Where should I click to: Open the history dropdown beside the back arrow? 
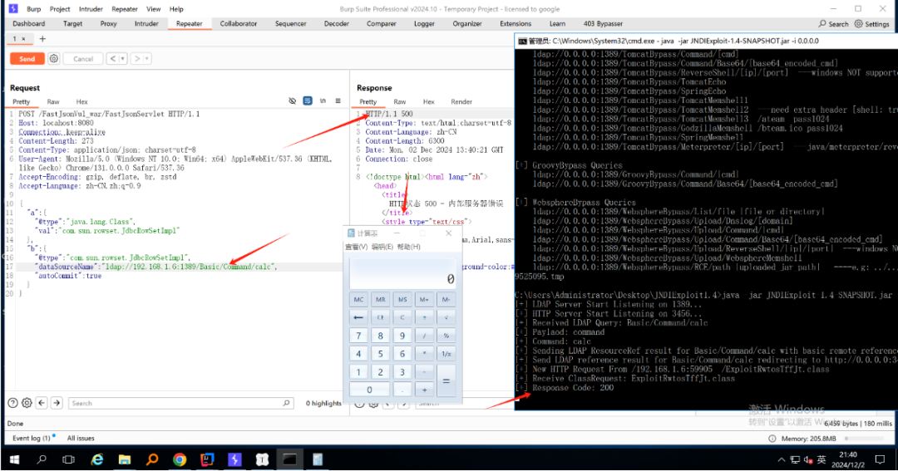(122, 58)
